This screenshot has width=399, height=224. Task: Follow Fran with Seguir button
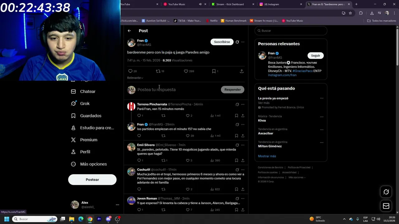(x=315, y=55)
